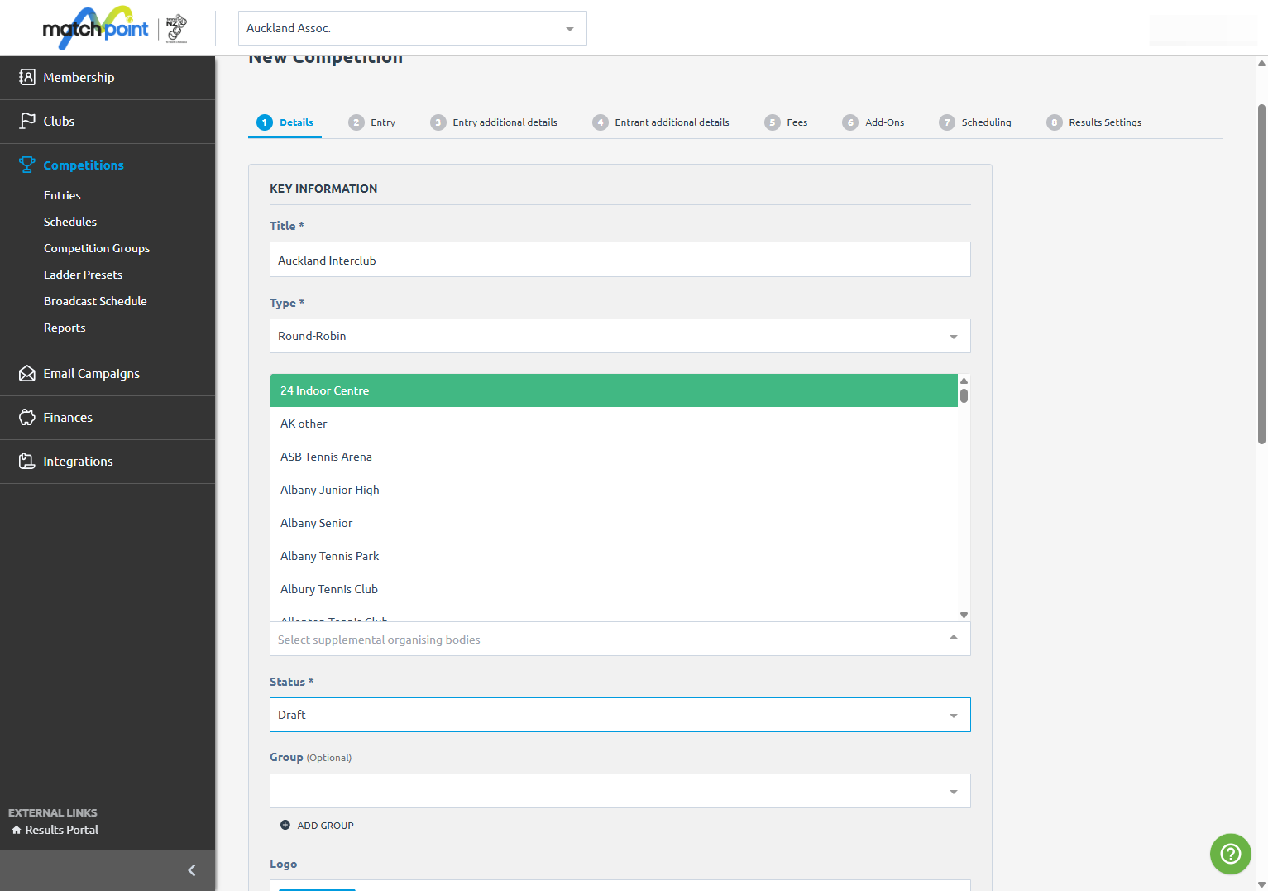Open the Type dropdown showing Round-Robin
This screenshot has height=891, width=1268.
(620, 336)
